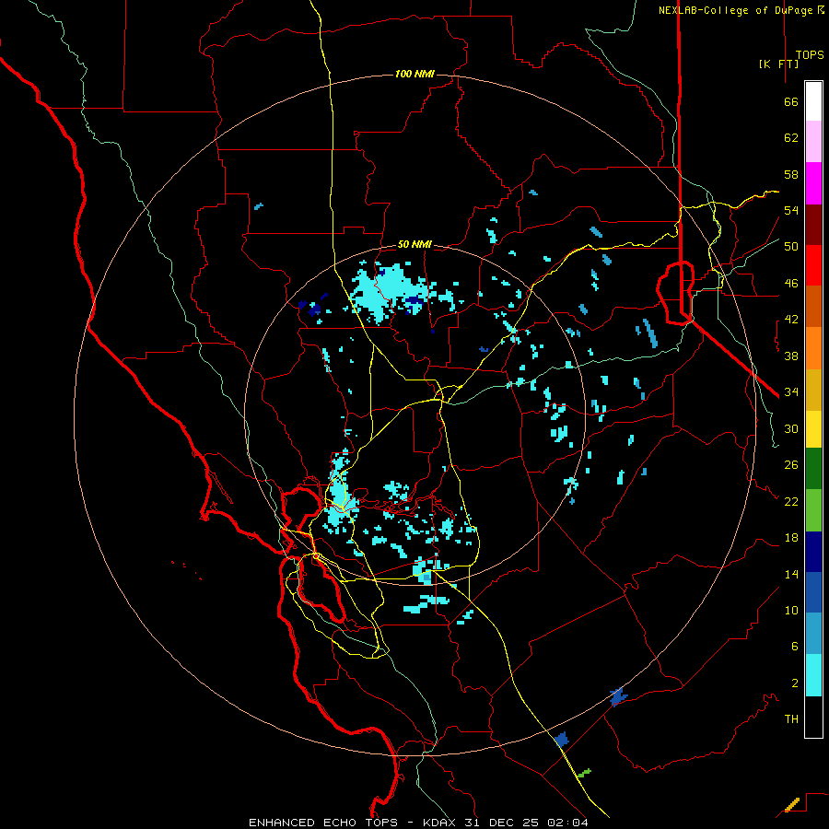Click the steel blue 6 K FT legend swatch

pos(813,634)
